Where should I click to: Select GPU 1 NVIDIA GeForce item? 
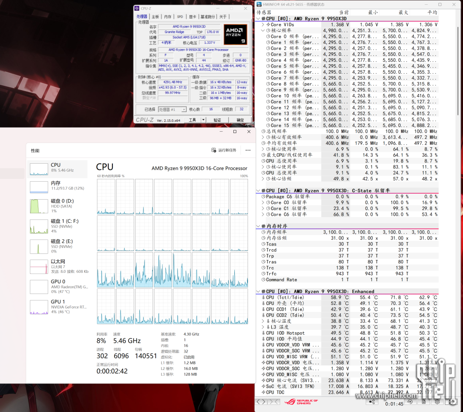[x=58, y=307]
